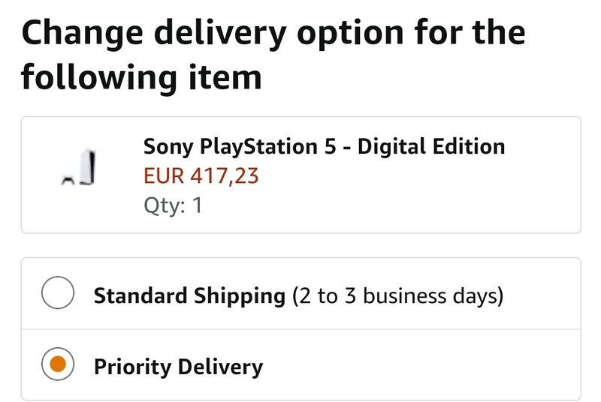
Task: Click the Qty: 1 quantity text
Action: click(x=172, y=205)
